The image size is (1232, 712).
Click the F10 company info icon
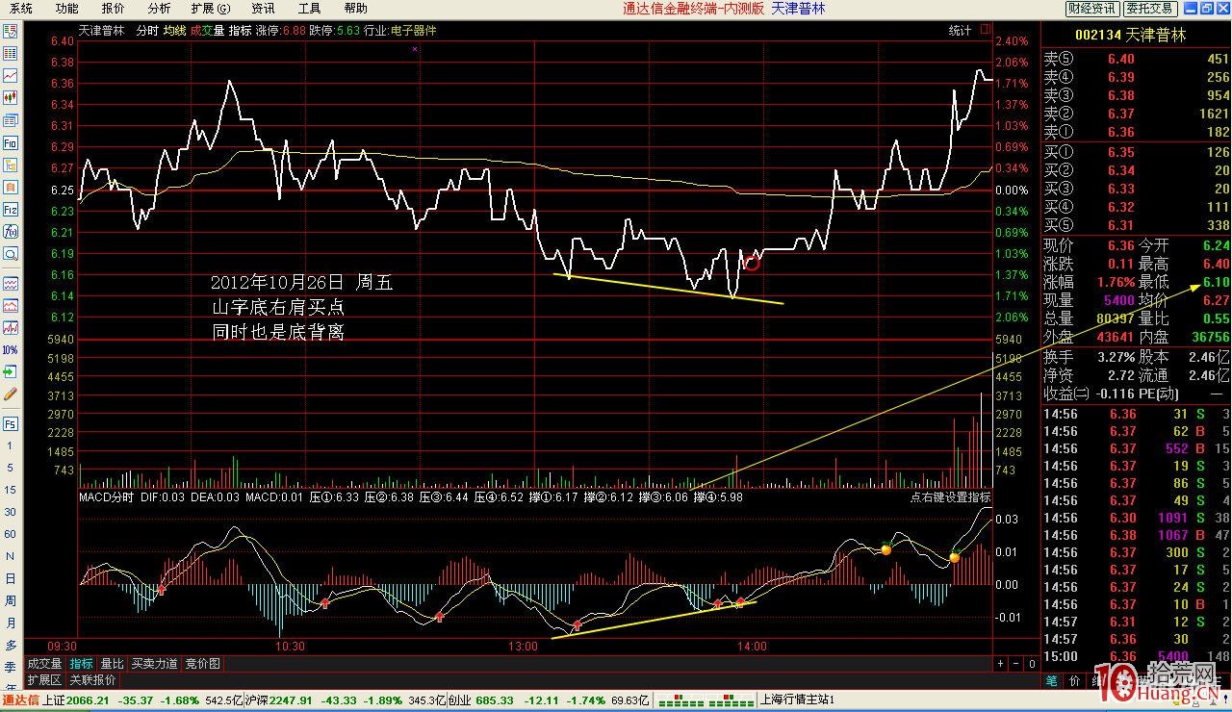[x=11, y=142]
